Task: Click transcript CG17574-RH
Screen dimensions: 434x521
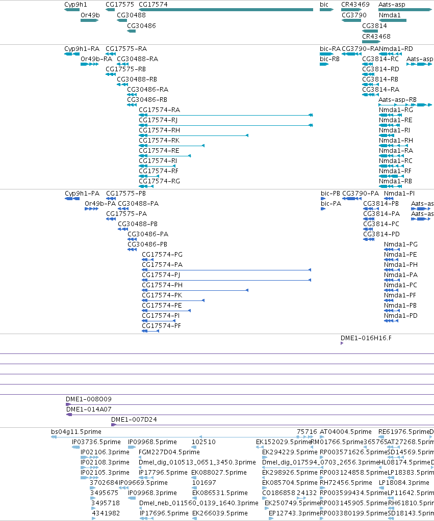Action: [194, 135]
